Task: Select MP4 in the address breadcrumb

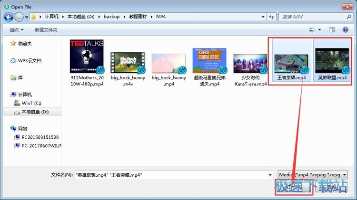Action: pos(161,17)
